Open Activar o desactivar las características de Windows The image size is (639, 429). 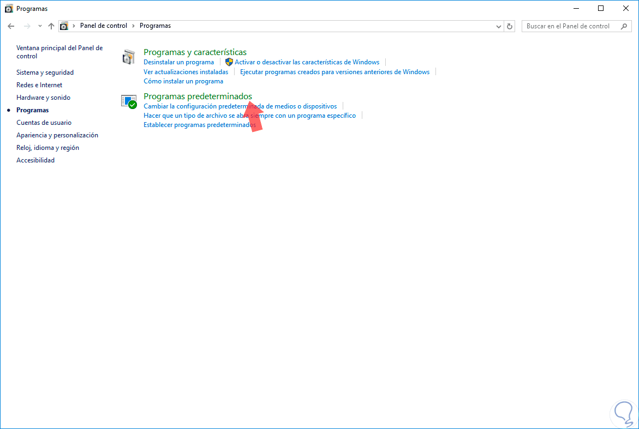(307, 62)
